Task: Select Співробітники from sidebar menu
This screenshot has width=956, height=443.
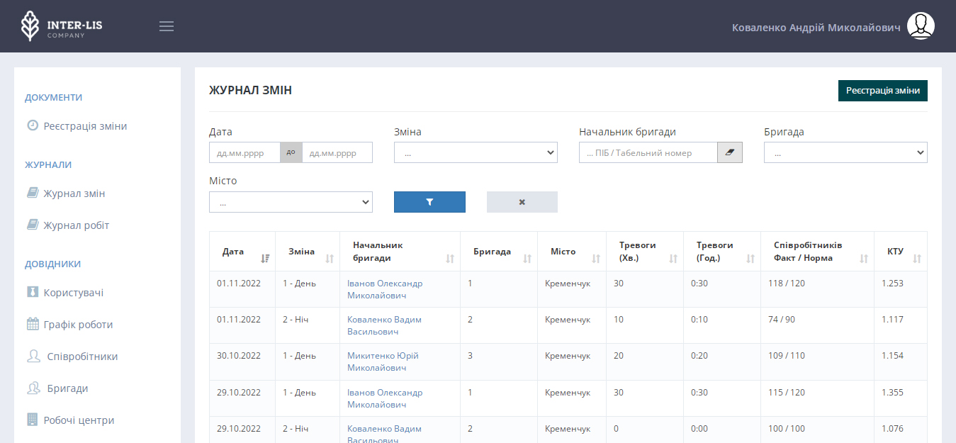Action: [81, 357]
